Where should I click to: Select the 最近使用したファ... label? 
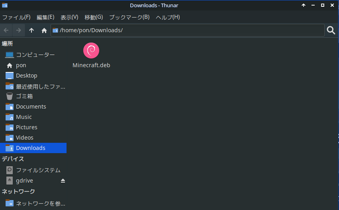click(40, 87)
